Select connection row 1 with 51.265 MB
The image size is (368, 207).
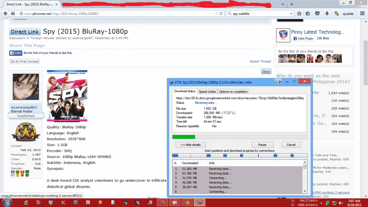click(237, 169)
